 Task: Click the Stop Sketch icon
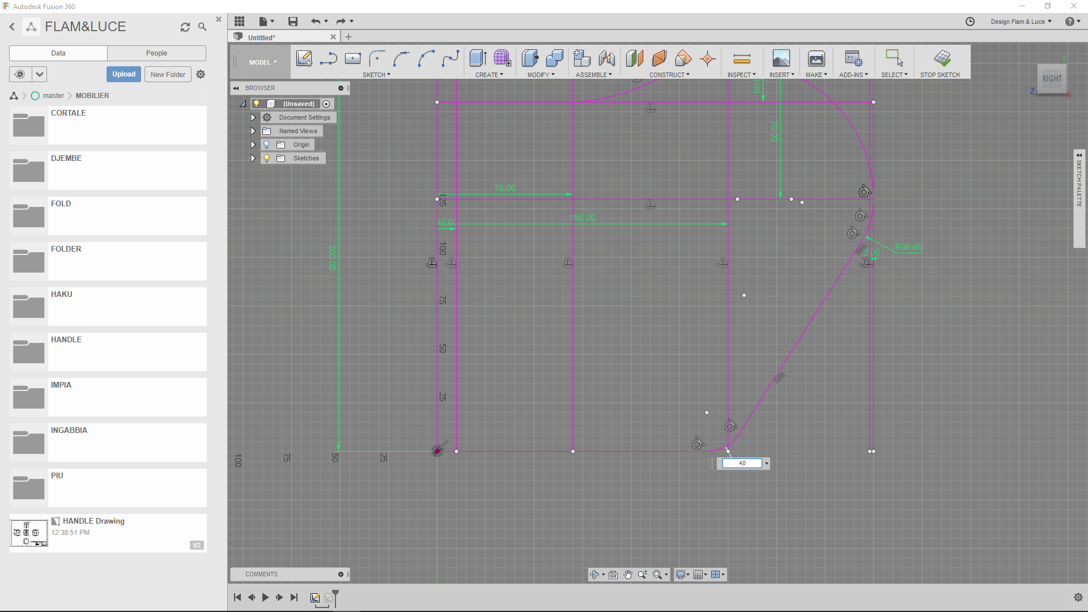[942, 58]
